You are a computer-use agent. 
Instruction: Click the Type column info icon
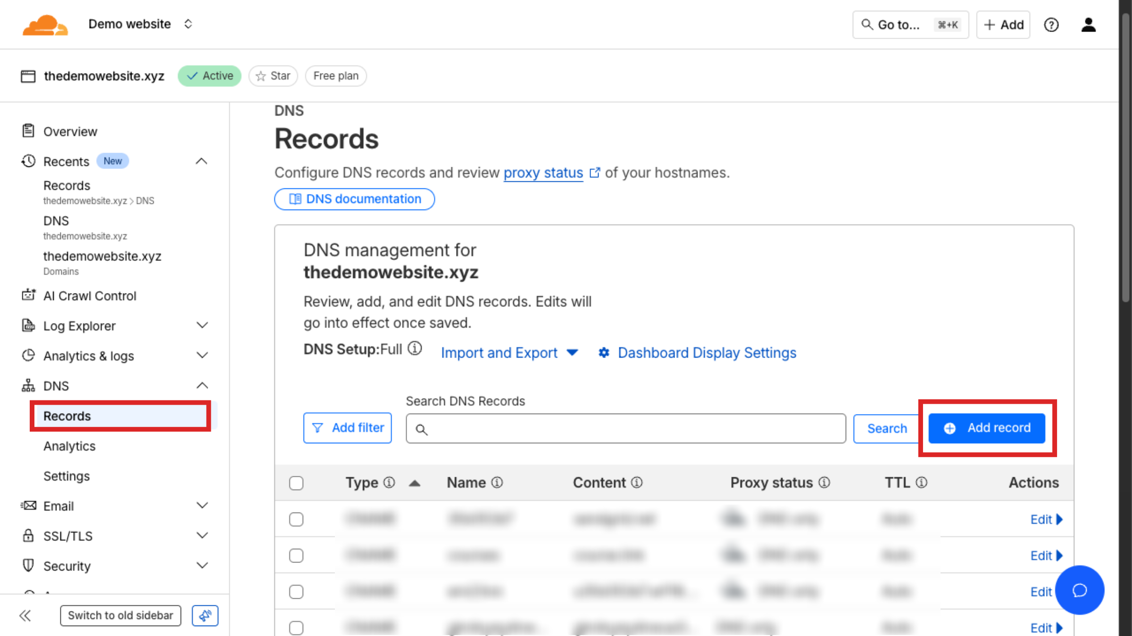pos(389,482)
